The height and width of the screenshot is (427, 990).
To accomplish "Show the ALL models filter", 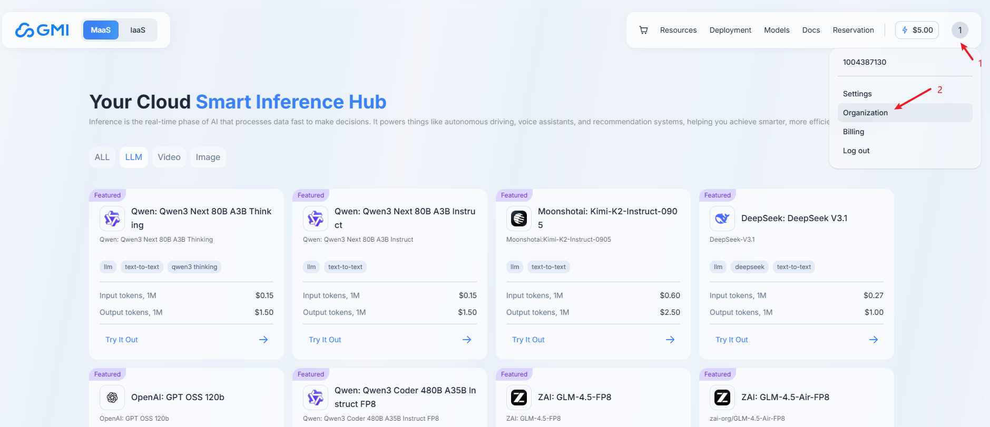I will click(102, 157).
